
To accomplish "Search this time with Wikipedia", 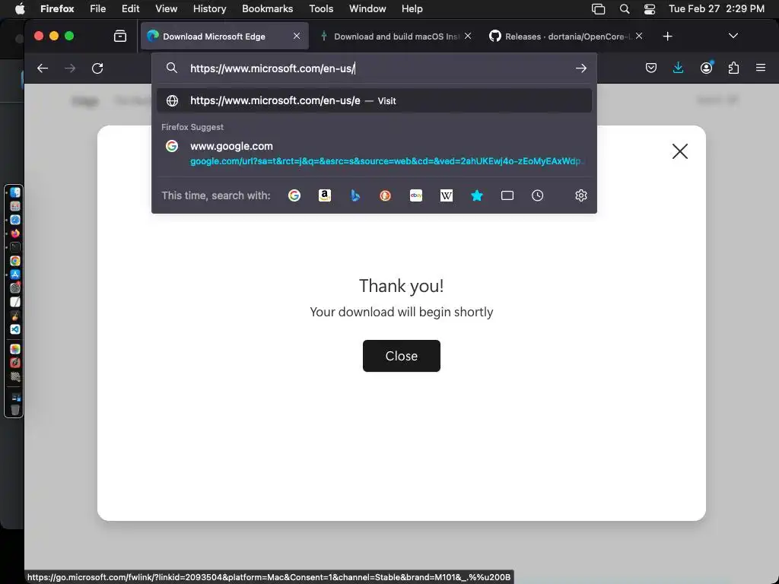I will [446, 195].
